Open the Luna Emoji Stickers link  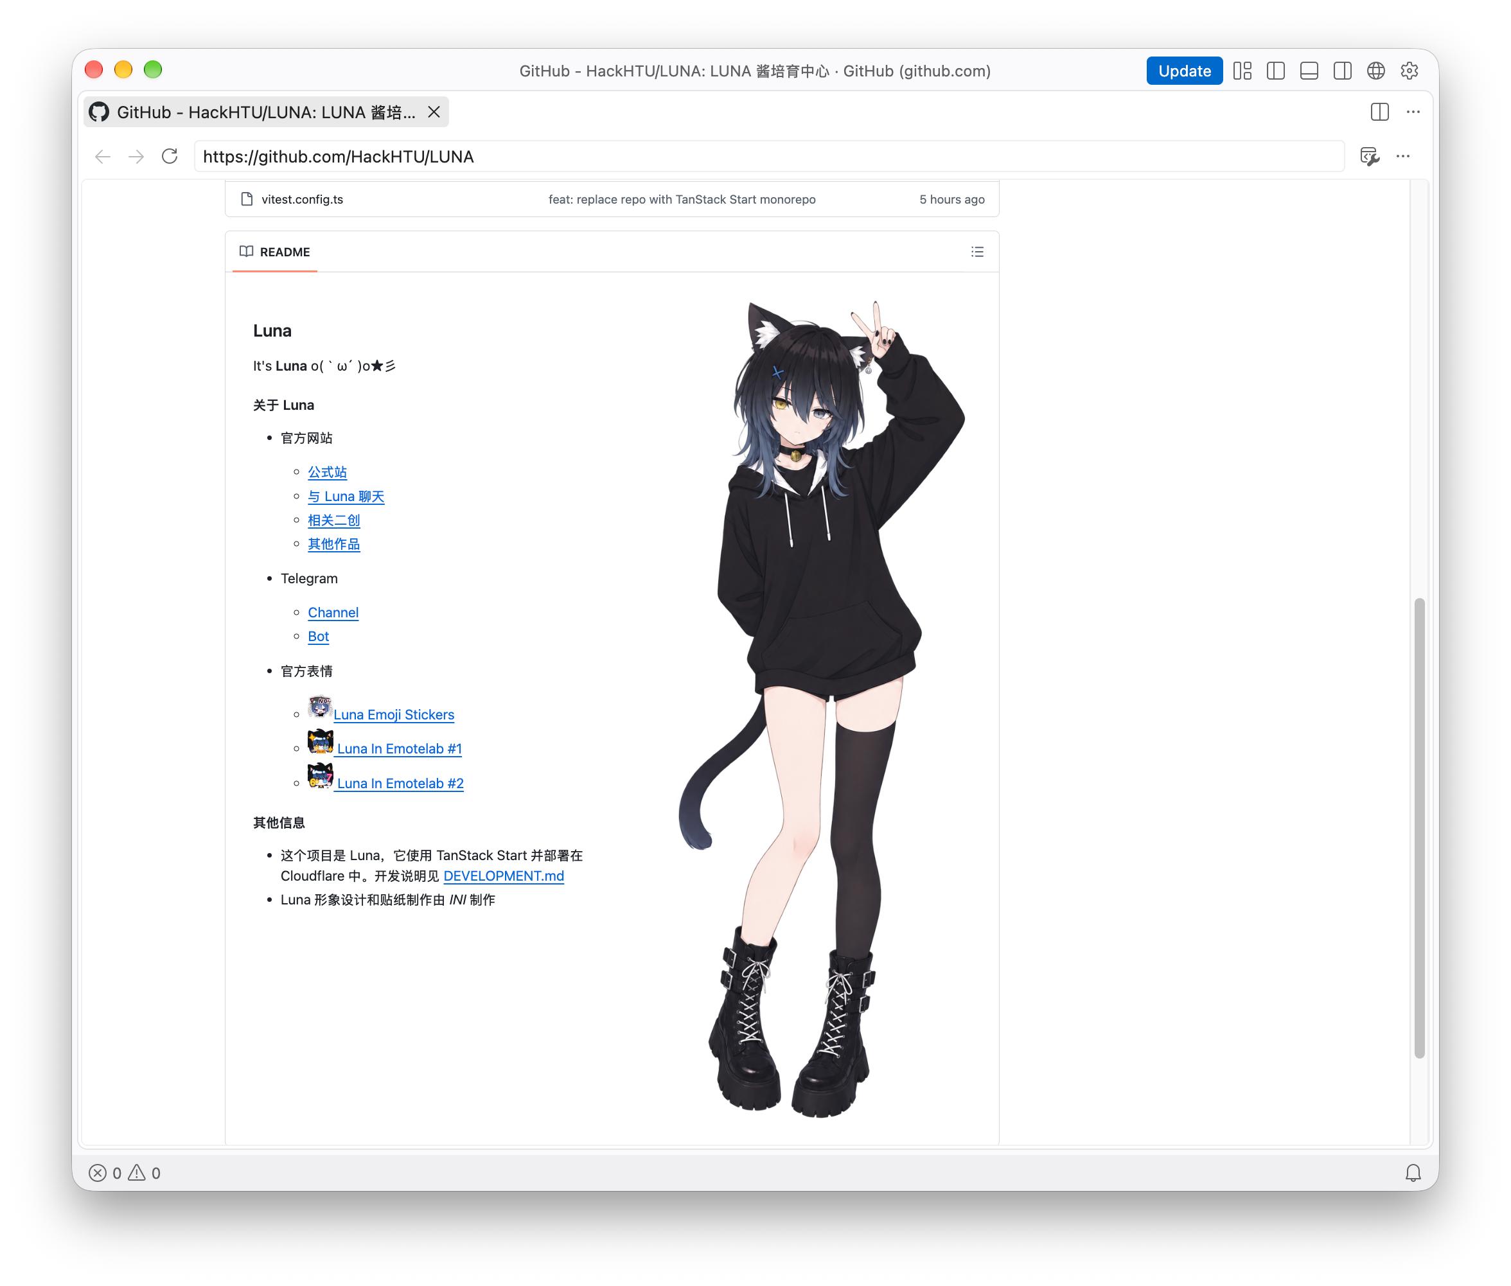394,715
